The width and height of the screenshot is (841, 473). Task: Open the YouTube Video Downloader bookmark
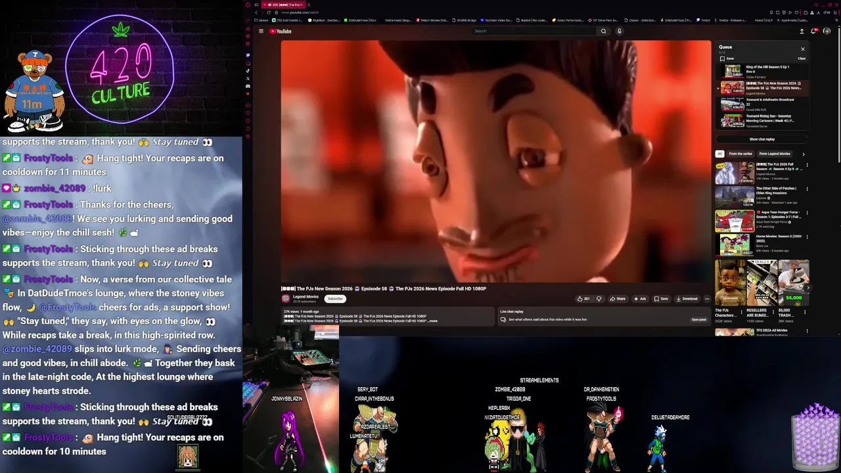point(496,20)
